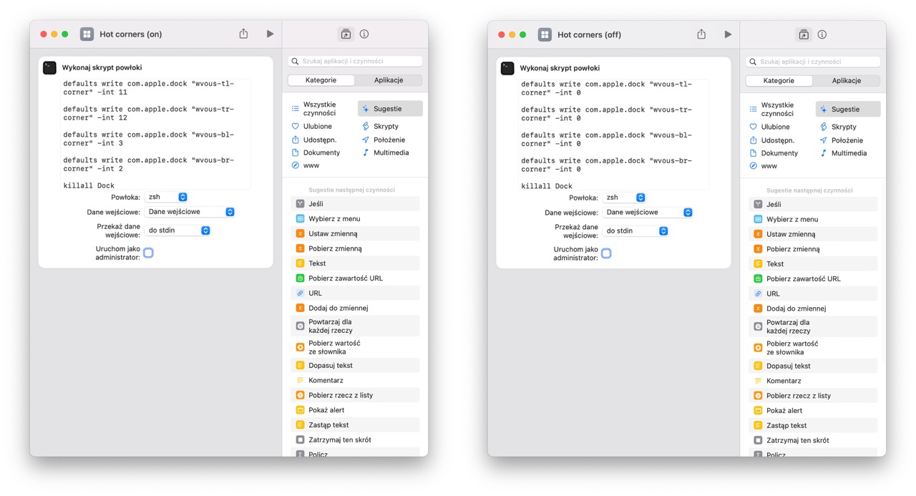Focus action search field in Hot corners (on)

point(355,62)
